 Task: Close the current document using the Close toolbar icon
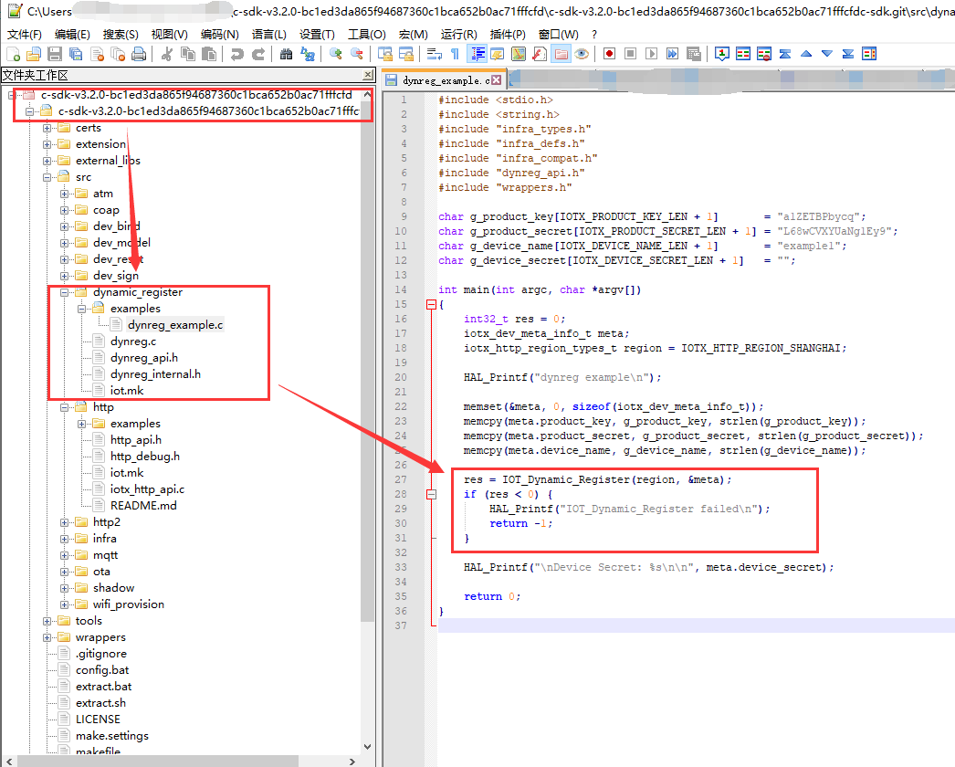click(x=97, y=54)
